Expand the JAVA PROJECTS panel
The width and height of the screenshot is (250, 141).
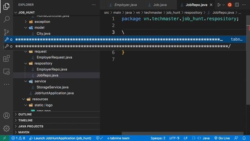pos(30,126)
